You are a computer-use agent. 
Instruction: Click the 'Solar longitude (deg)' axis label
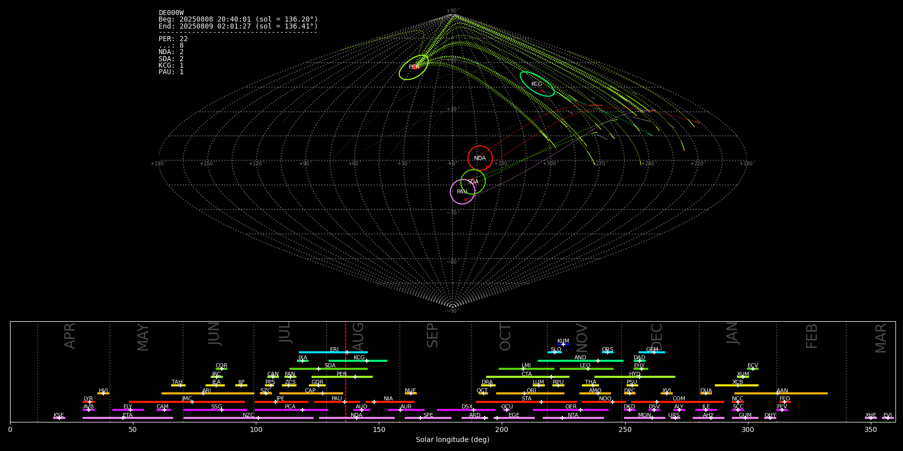coord(453,440)
